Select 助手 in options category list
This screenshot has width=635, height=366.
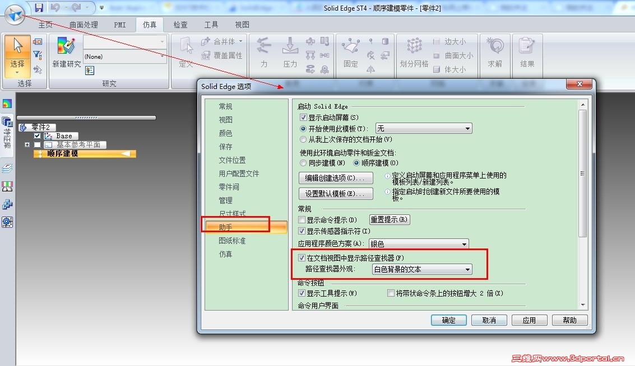[246, 227]
